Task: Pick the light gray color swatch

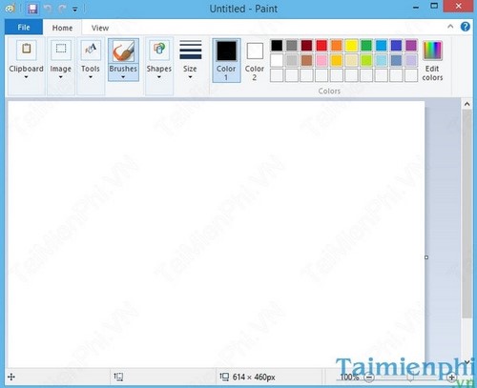Action: click(292, 60)
